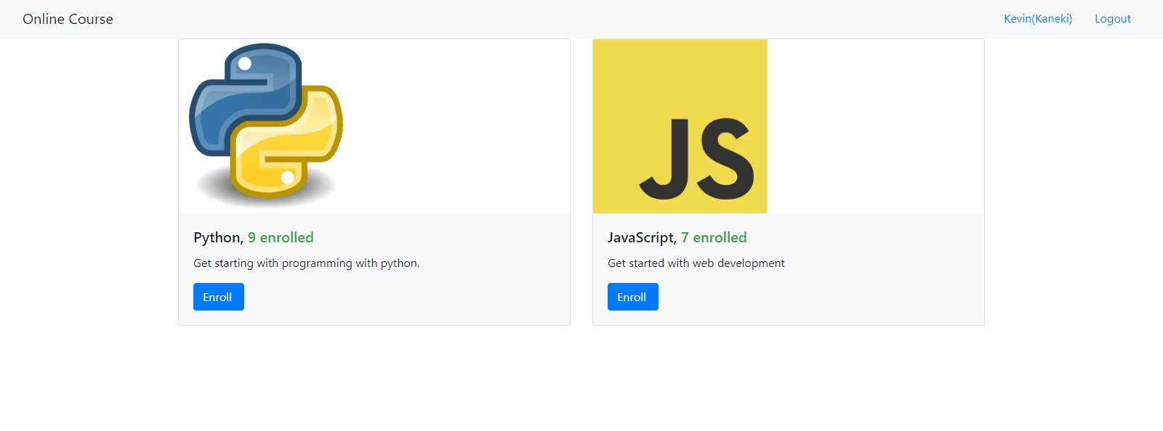Enroll in the JavaScript course
This screenshot has height=431, width=1163.
click(x=633, y=297)
